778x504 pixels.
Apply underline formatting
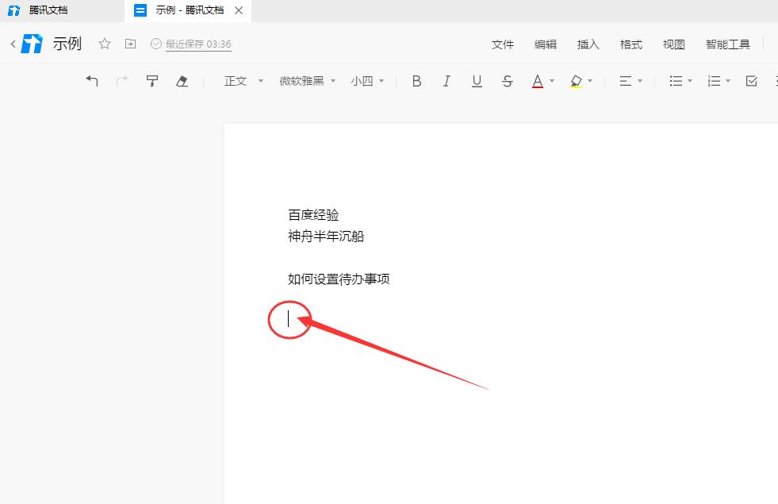[x=477, y=80]
